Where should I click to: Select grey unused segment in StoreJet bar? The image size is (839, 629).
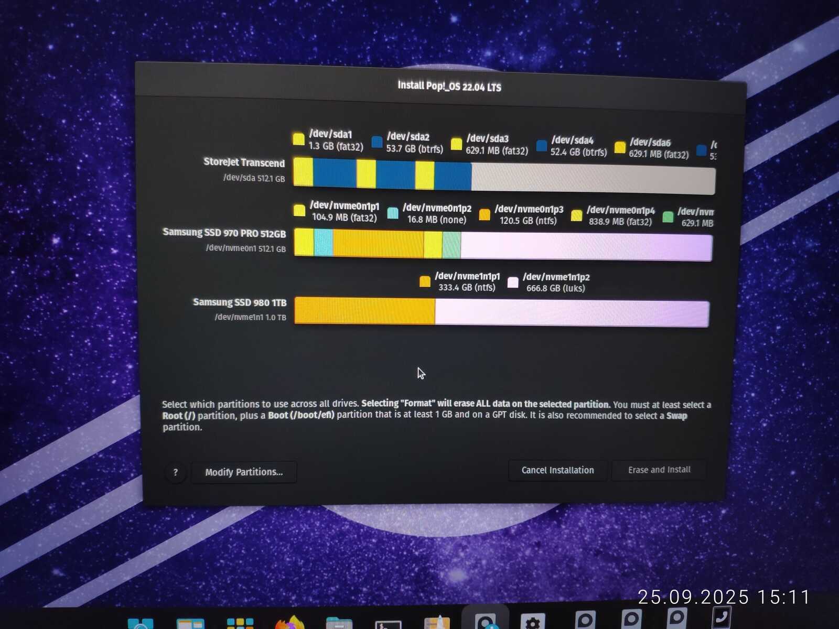pyautogui.click(x=593, y=179)
